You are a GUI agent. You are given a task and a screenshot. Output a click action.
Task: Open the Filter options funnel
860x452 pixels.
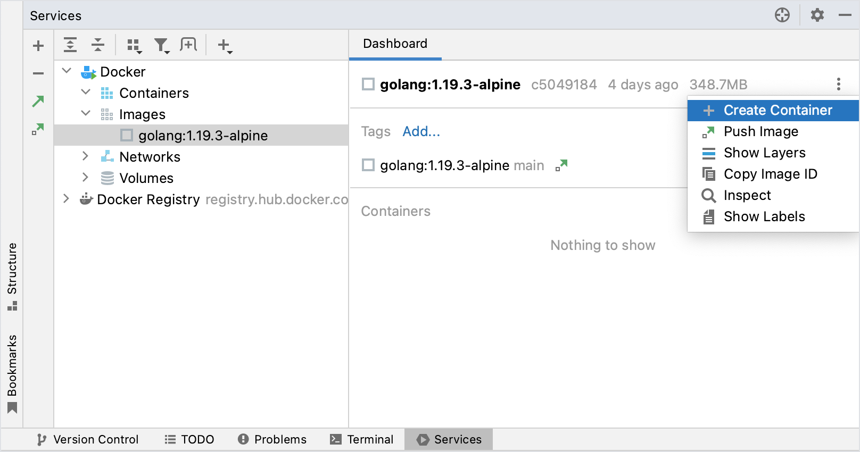(161, 46)
